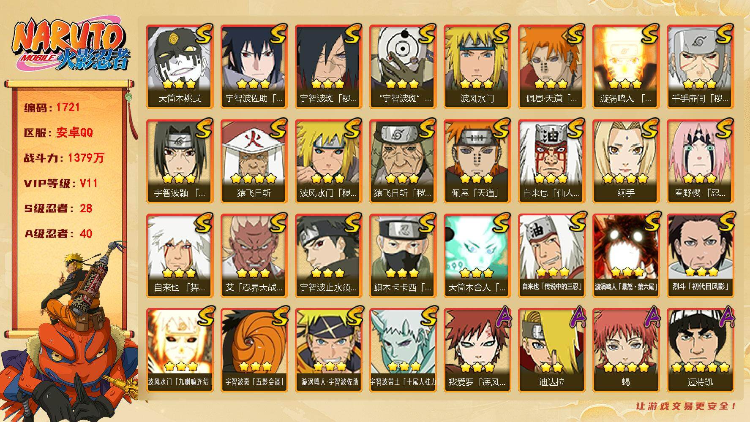Select the 迈特凯 ninja card
This screenshot has width=750, height=422.
pos(700,350)
